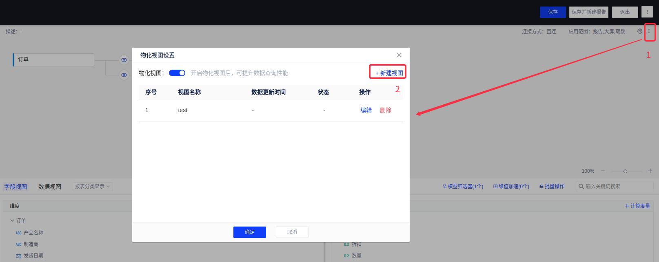Open the model more-options vertical dots
659x262 pixels.
(649, 31)
